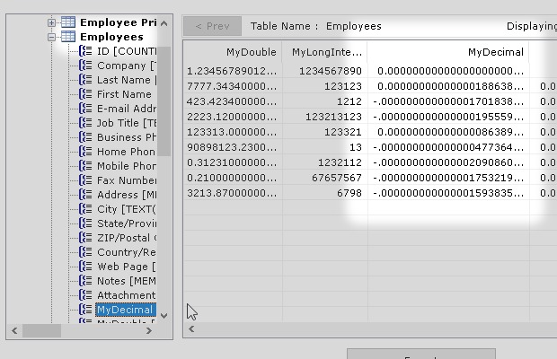The image size is (557, 359).
Task: Click the Company column field icon
Action: click(x=86, y=66)
